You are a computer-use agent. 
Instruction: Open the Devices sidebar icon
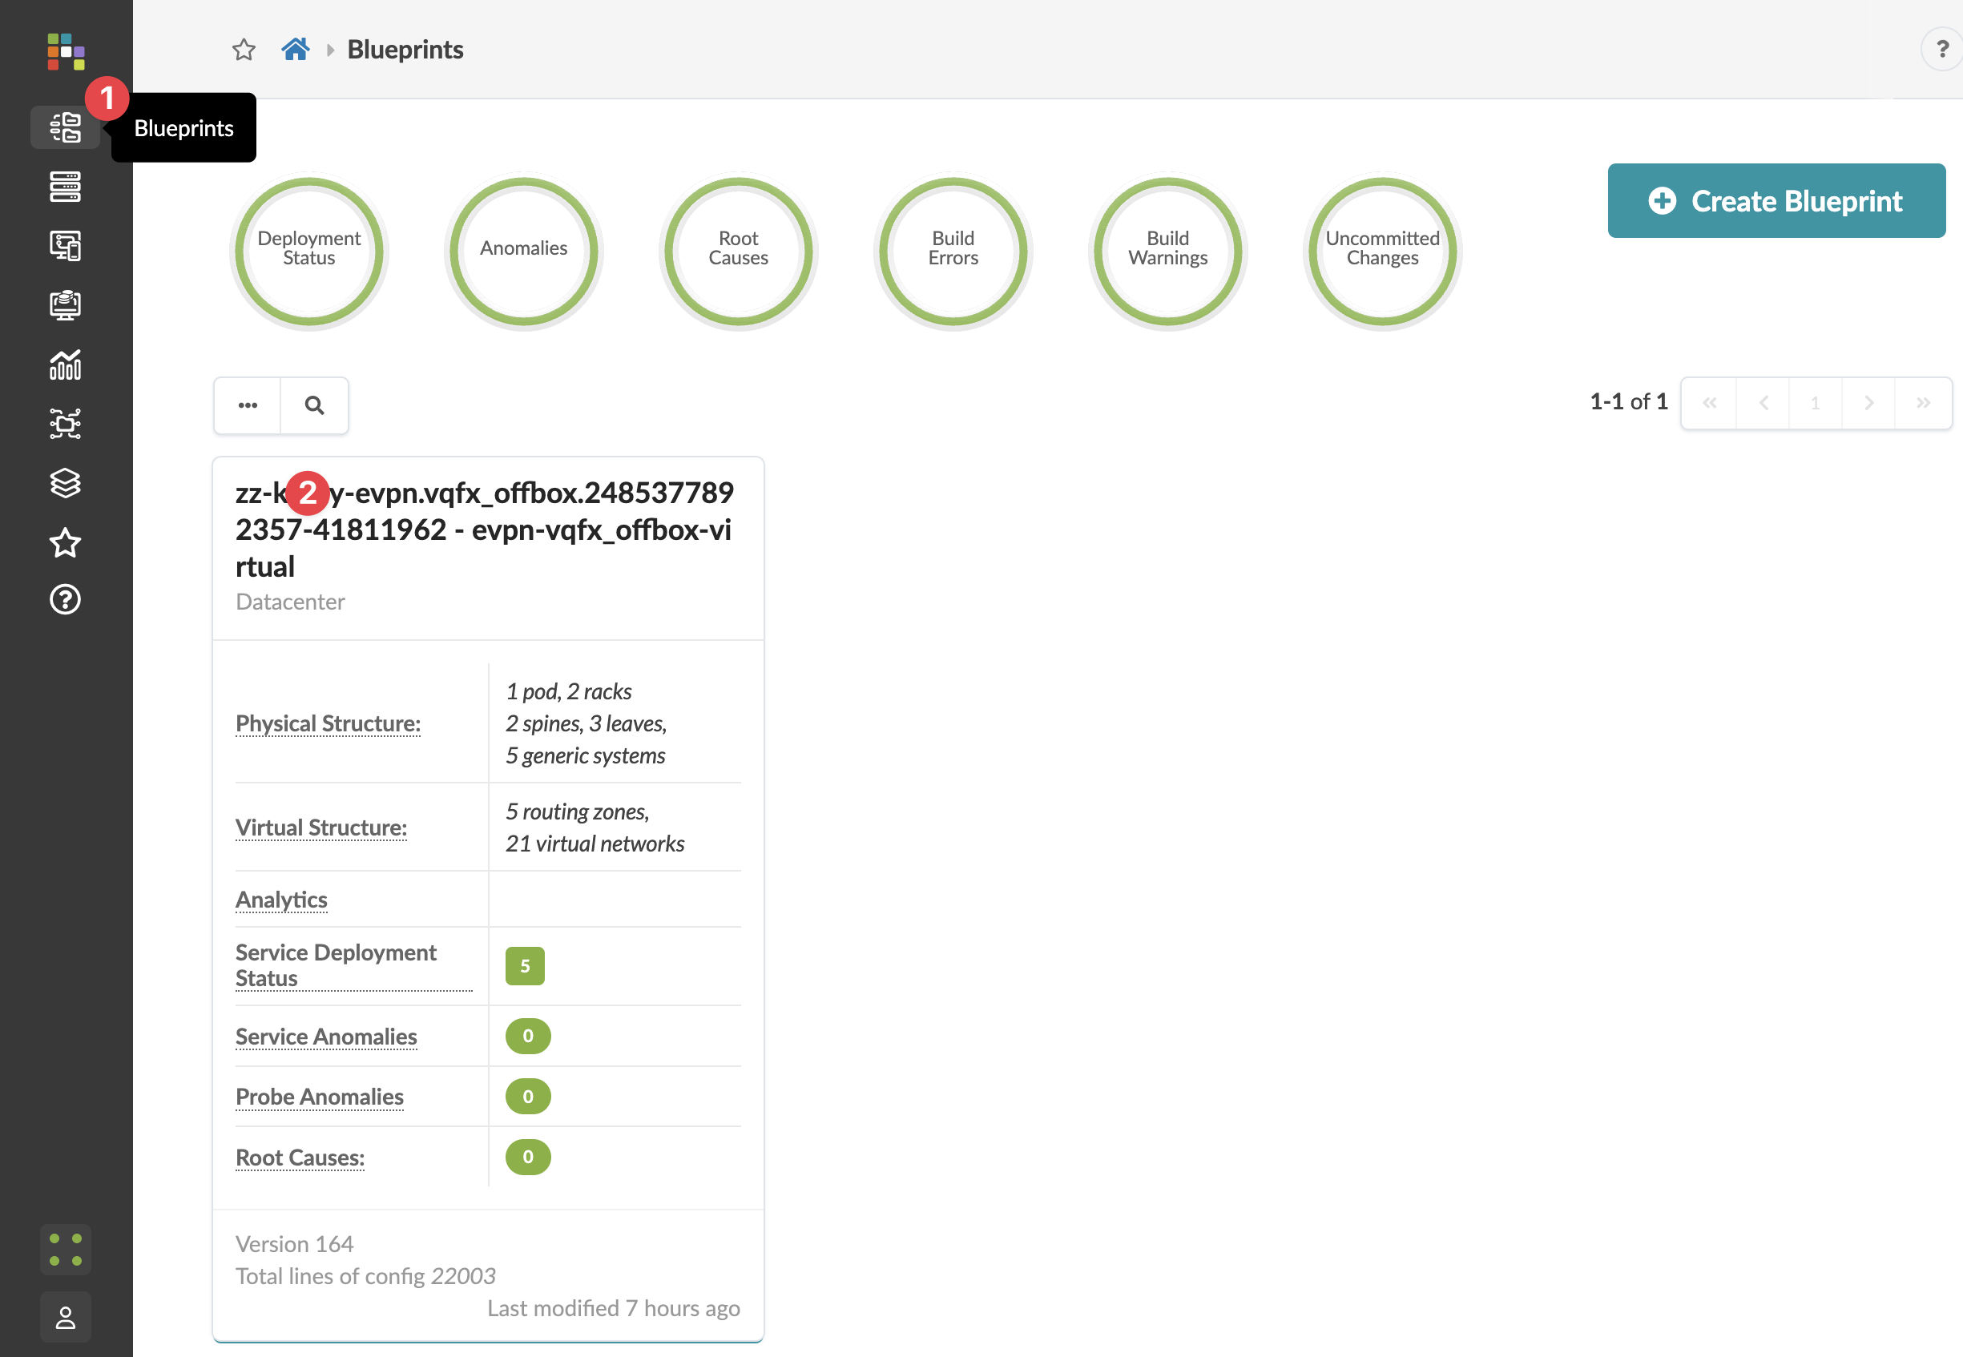(65, 186)
